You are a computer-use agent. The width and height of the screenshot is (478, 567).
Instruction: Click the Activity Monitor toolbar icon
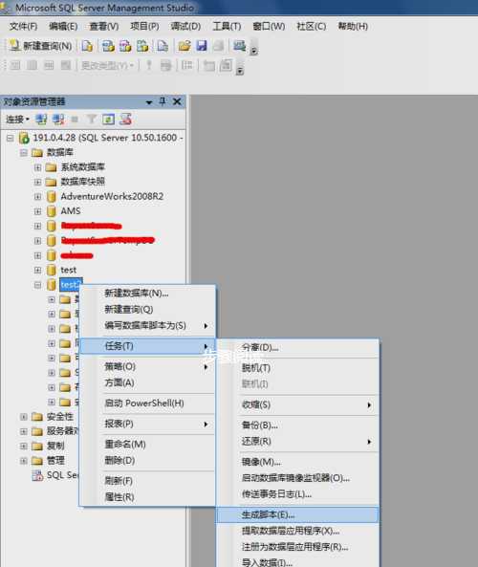click(x=239, y=46)
